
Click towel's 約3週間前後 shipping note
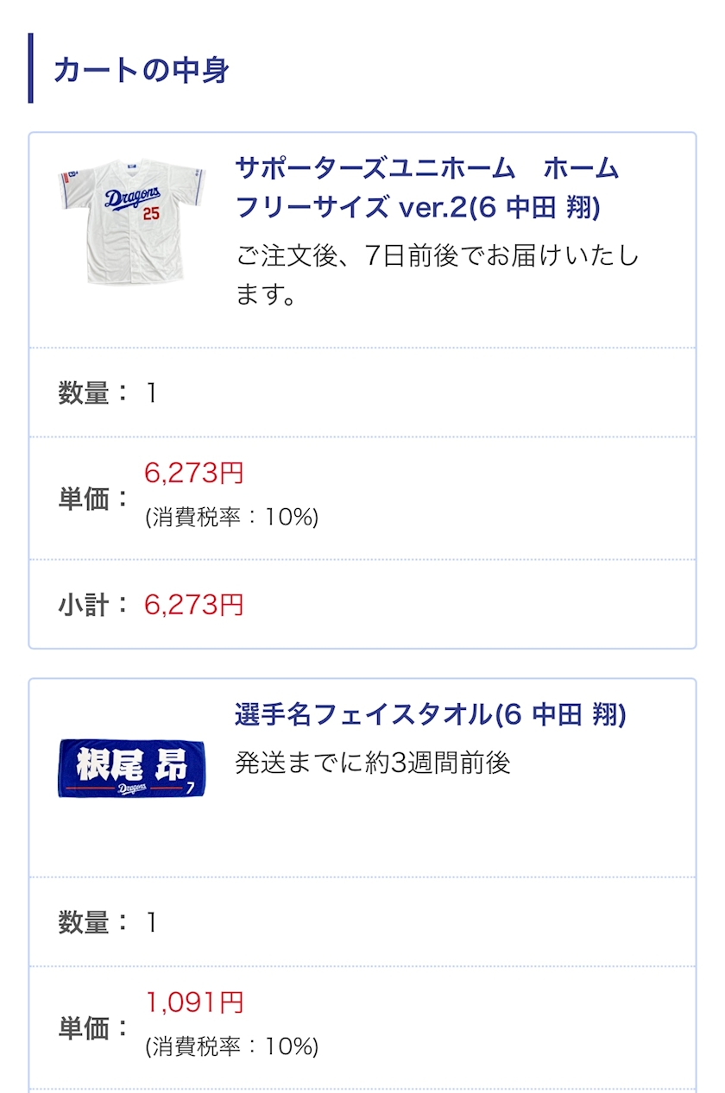coord(373,763)
